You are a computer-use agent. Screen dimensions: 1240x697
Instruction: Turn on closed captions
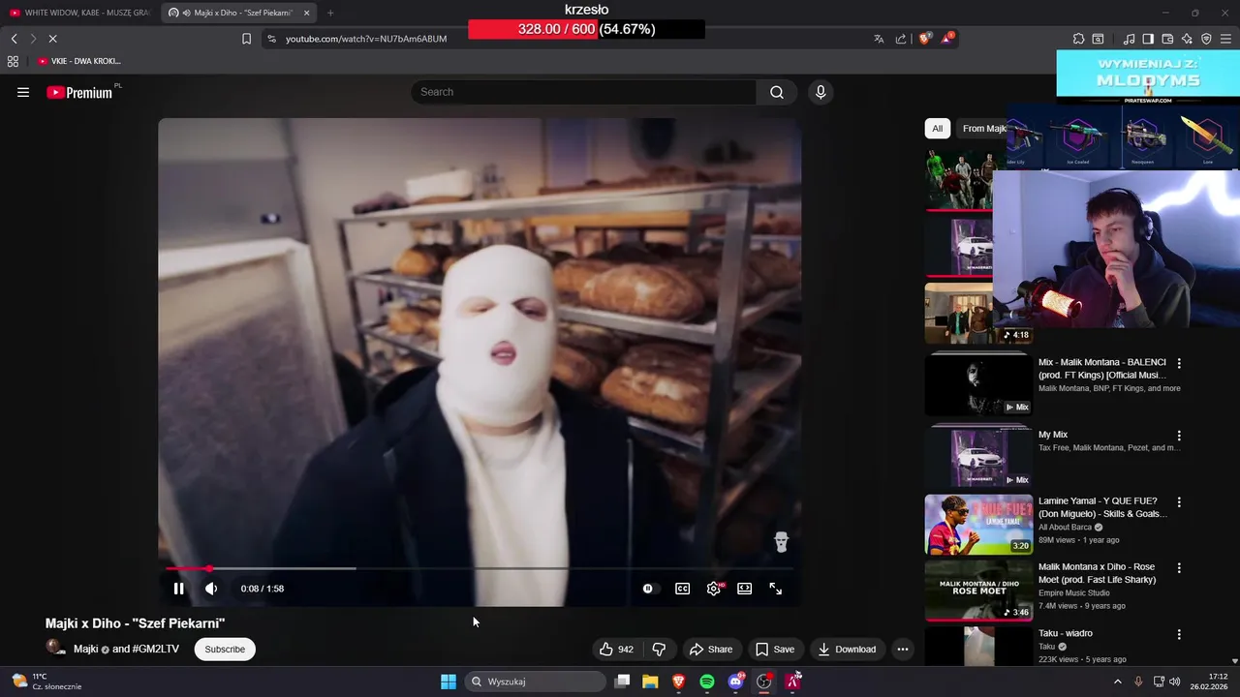click(x=682, y=589)
